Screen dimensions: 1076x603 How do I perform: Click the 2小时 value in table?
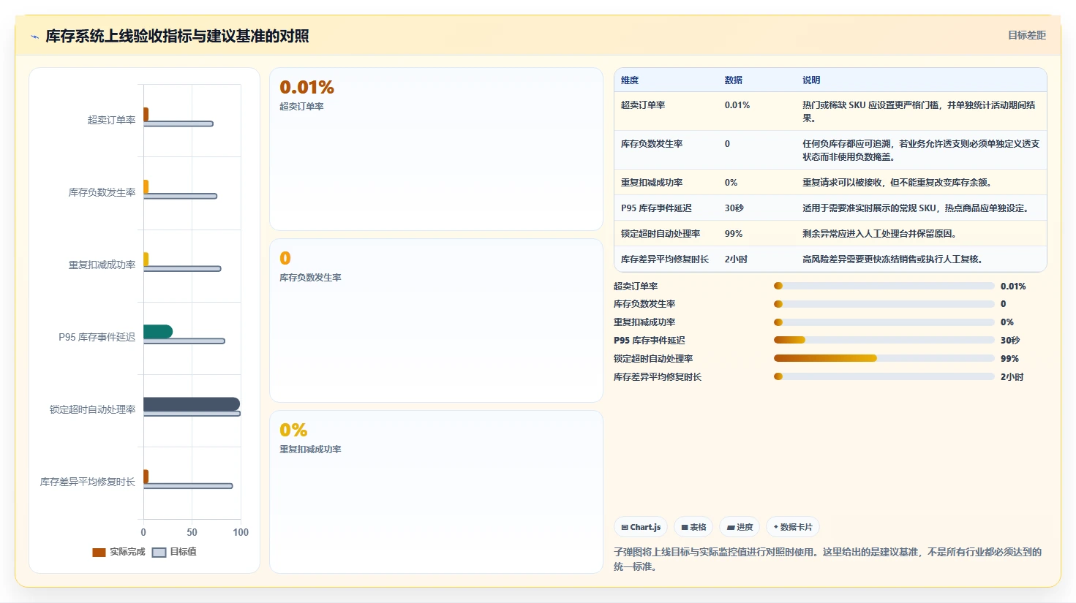pyautogui.click(x=736, y=259)
